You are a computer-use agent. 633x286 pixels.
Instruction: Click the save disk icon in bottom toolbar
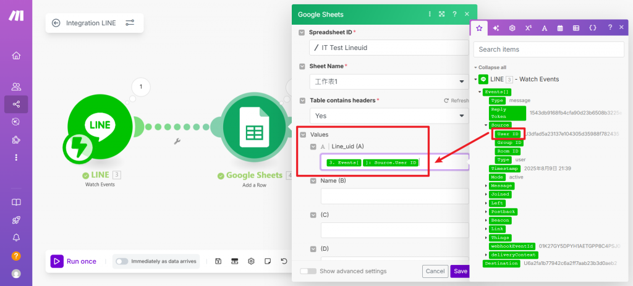click(x=218, y=261)
